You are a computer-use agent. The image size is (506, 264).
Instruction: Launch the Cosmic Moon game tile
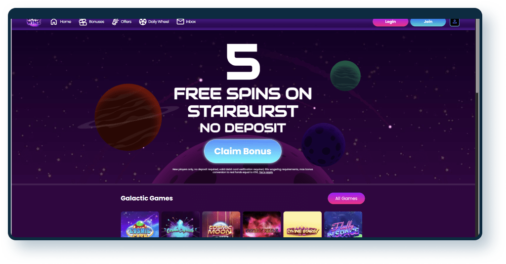pos(221,224)
